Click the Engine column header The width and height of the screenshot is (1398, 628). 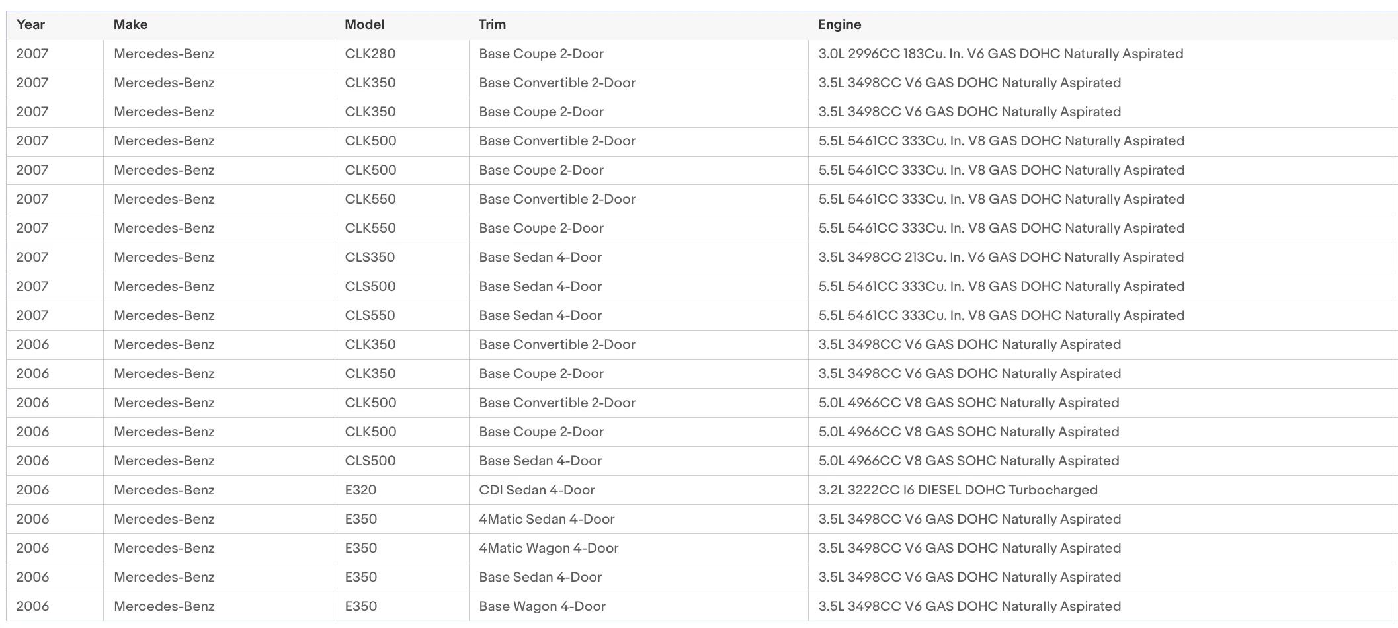(1100, 25)
